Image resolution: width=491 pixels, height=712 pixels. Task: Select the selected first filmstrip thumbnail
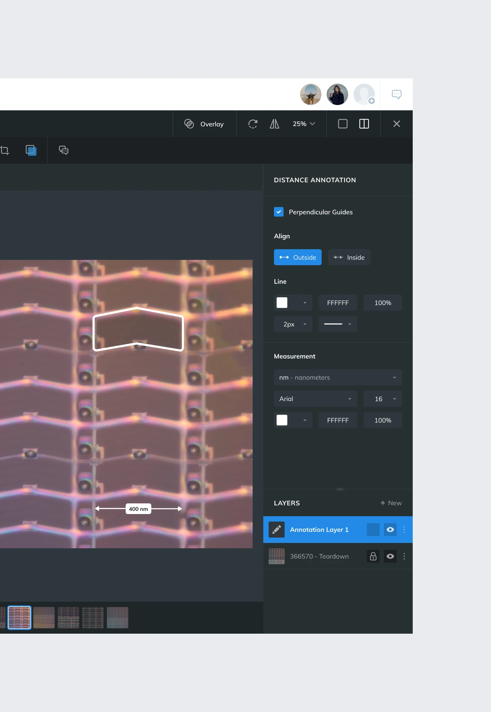(20, 618)
